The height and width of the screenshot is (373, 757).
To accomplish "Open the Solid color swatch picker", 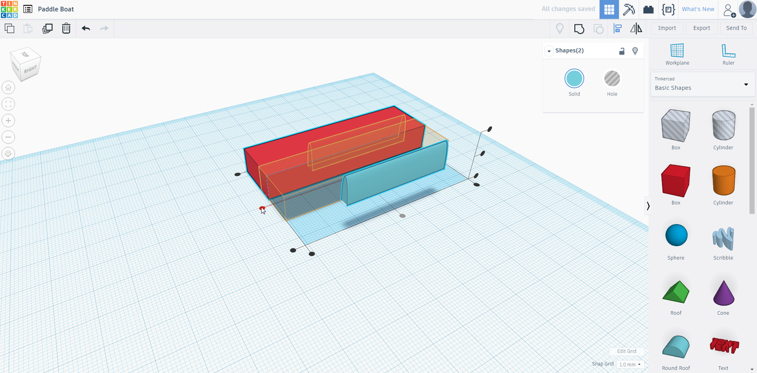I will pos(574,79).
